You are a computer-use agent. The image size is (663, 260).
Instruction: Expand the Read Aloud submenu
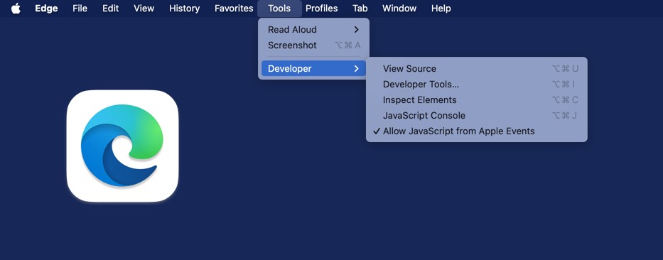(x=313, y=30)
